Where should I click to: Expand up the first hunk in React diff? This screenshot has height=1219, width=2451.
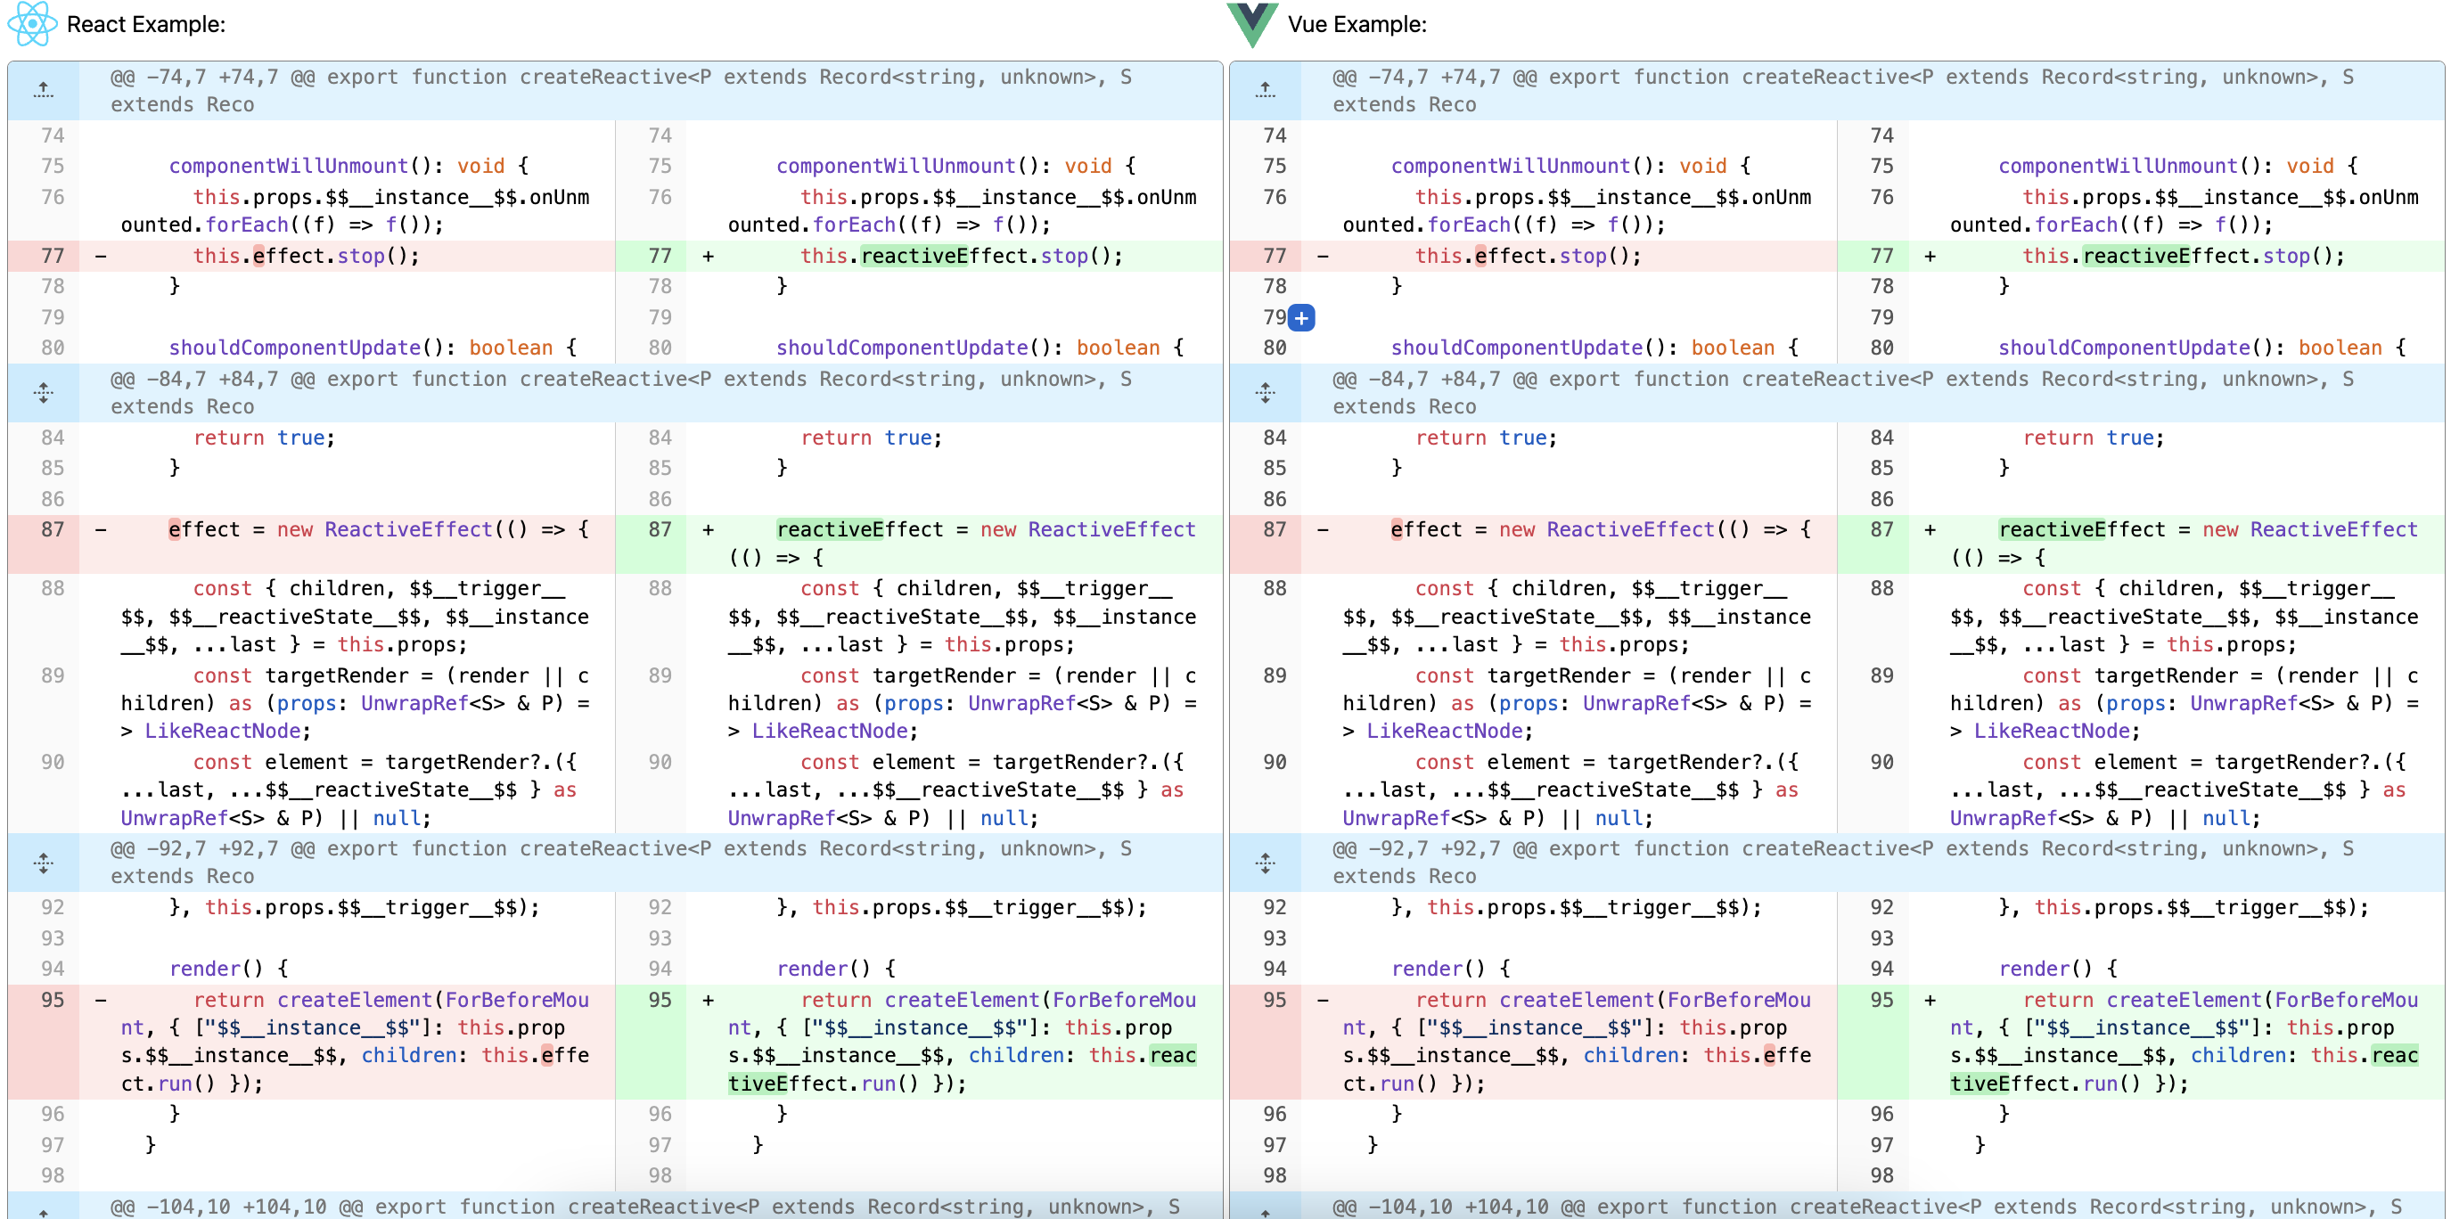(43, 90)
